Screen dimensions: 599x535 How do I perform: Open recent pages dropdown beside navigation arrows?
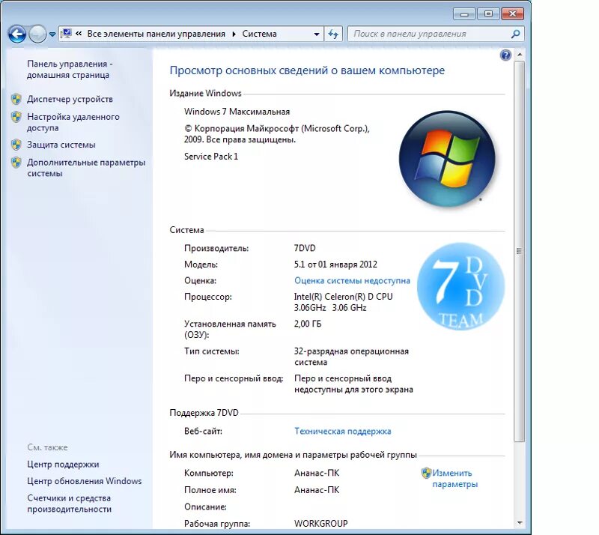[52, 34]
